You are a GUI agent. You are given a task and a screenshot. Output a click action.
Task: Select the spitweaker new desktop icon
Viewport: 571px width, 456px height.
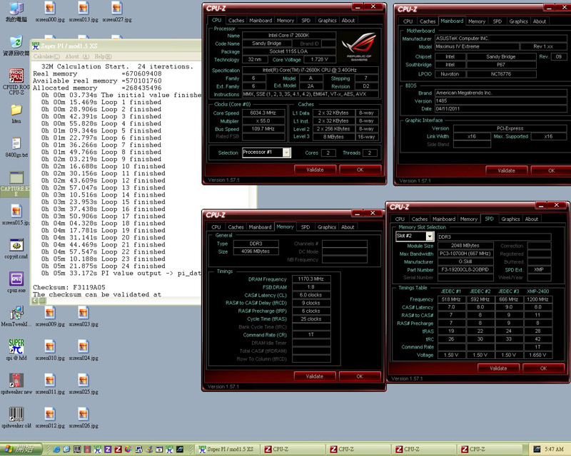[16, 381]
